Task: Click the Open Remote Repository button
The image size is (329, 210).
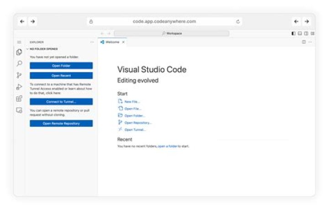Action: point(61,123)
